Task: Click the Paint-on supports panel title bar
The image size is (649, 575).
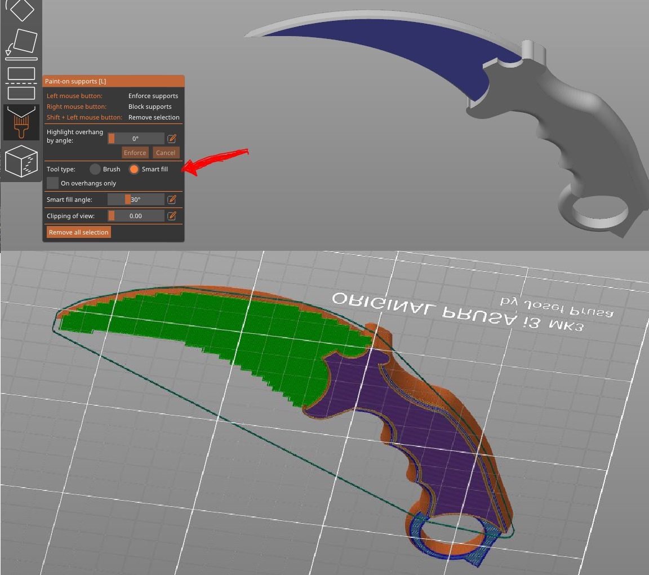Action: pyautogui.click(x=113, y=81)
